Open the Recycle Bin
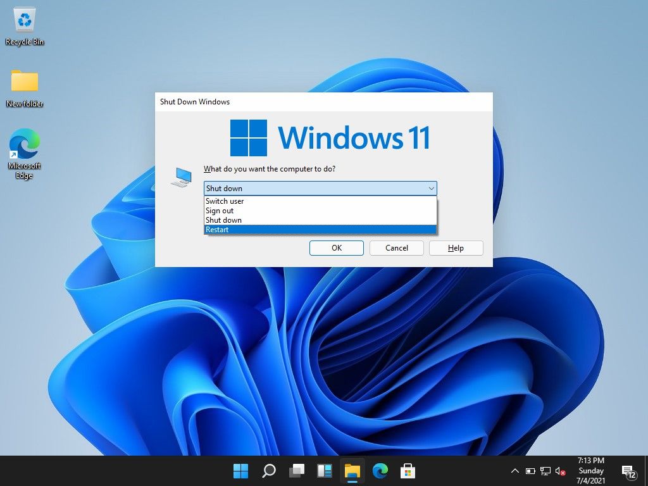 23,22
